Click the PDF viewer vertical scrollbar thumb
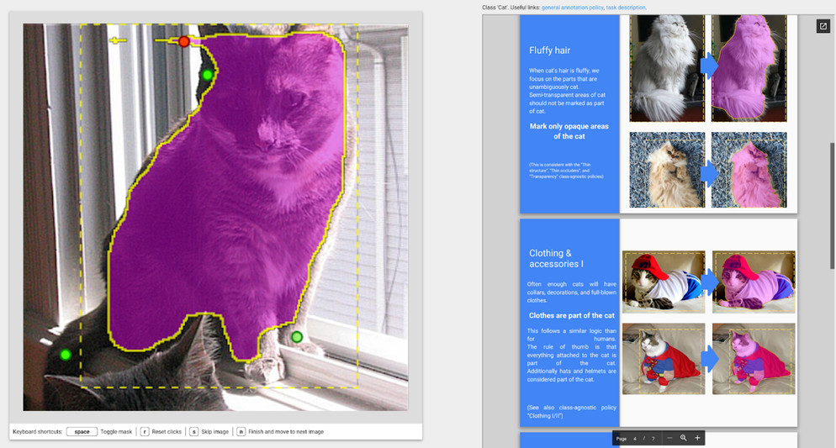 832,206
